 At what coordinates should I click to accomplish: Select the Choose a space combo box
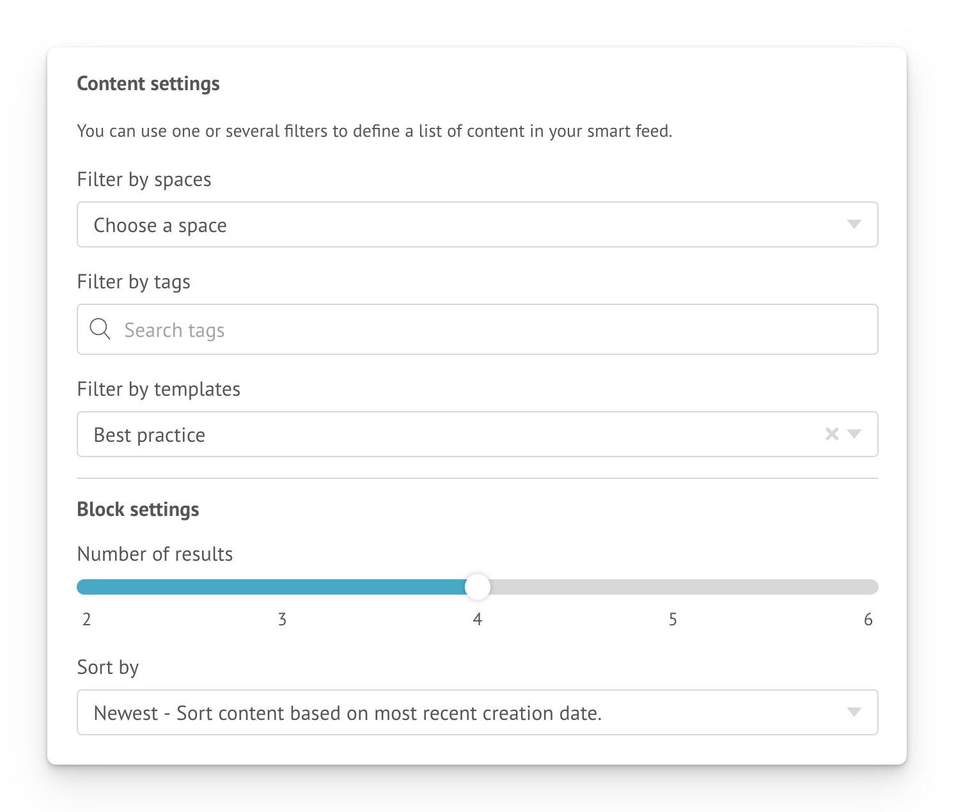point(478,224)
